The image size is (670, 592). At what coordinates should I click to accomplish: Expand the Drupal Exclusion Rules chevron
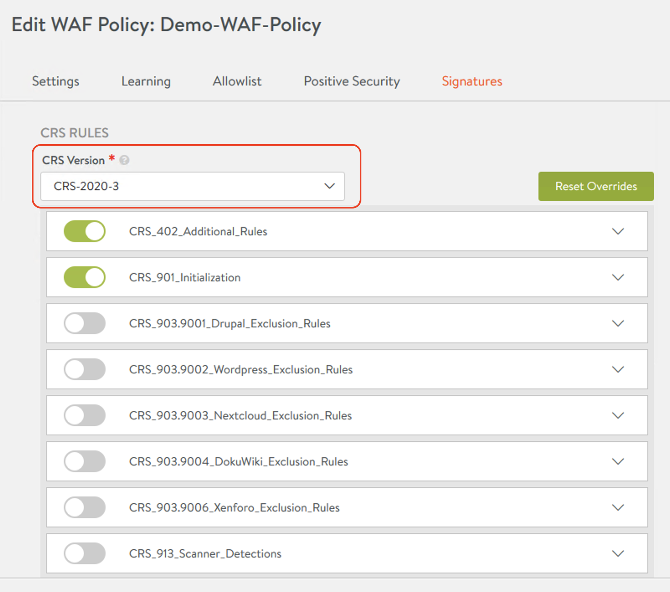[x=618, y=323]
